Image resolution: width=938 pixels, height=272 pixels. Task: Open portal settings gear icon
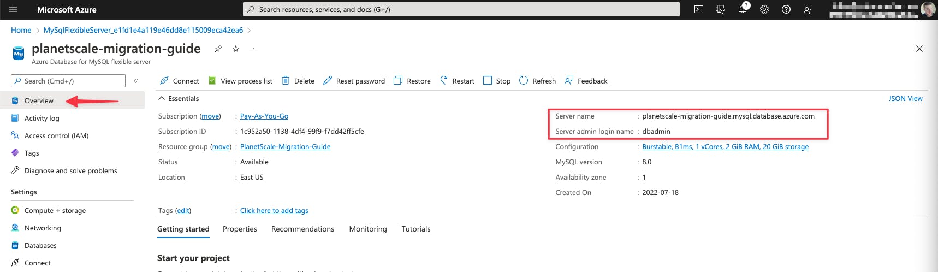point(764,9)
